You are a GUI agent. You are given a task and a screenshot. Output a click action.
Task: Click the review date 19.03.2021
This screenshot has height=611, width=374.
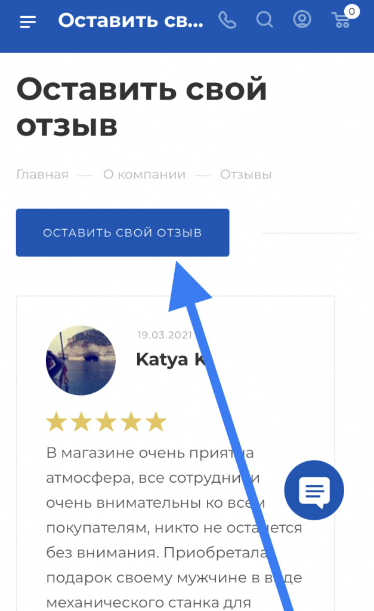[x=165, y=335]
